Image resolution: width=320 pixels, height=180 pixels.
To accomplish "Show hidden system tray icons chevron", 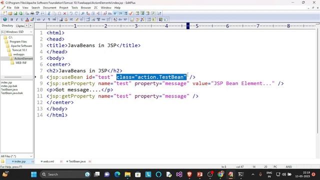I will tap(253, 174).
